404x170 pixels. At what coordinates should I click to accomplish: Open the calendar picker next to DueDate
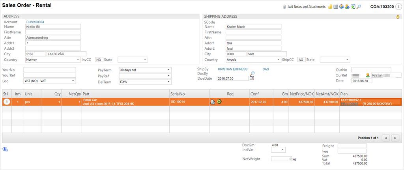click(x=252, y=78)
